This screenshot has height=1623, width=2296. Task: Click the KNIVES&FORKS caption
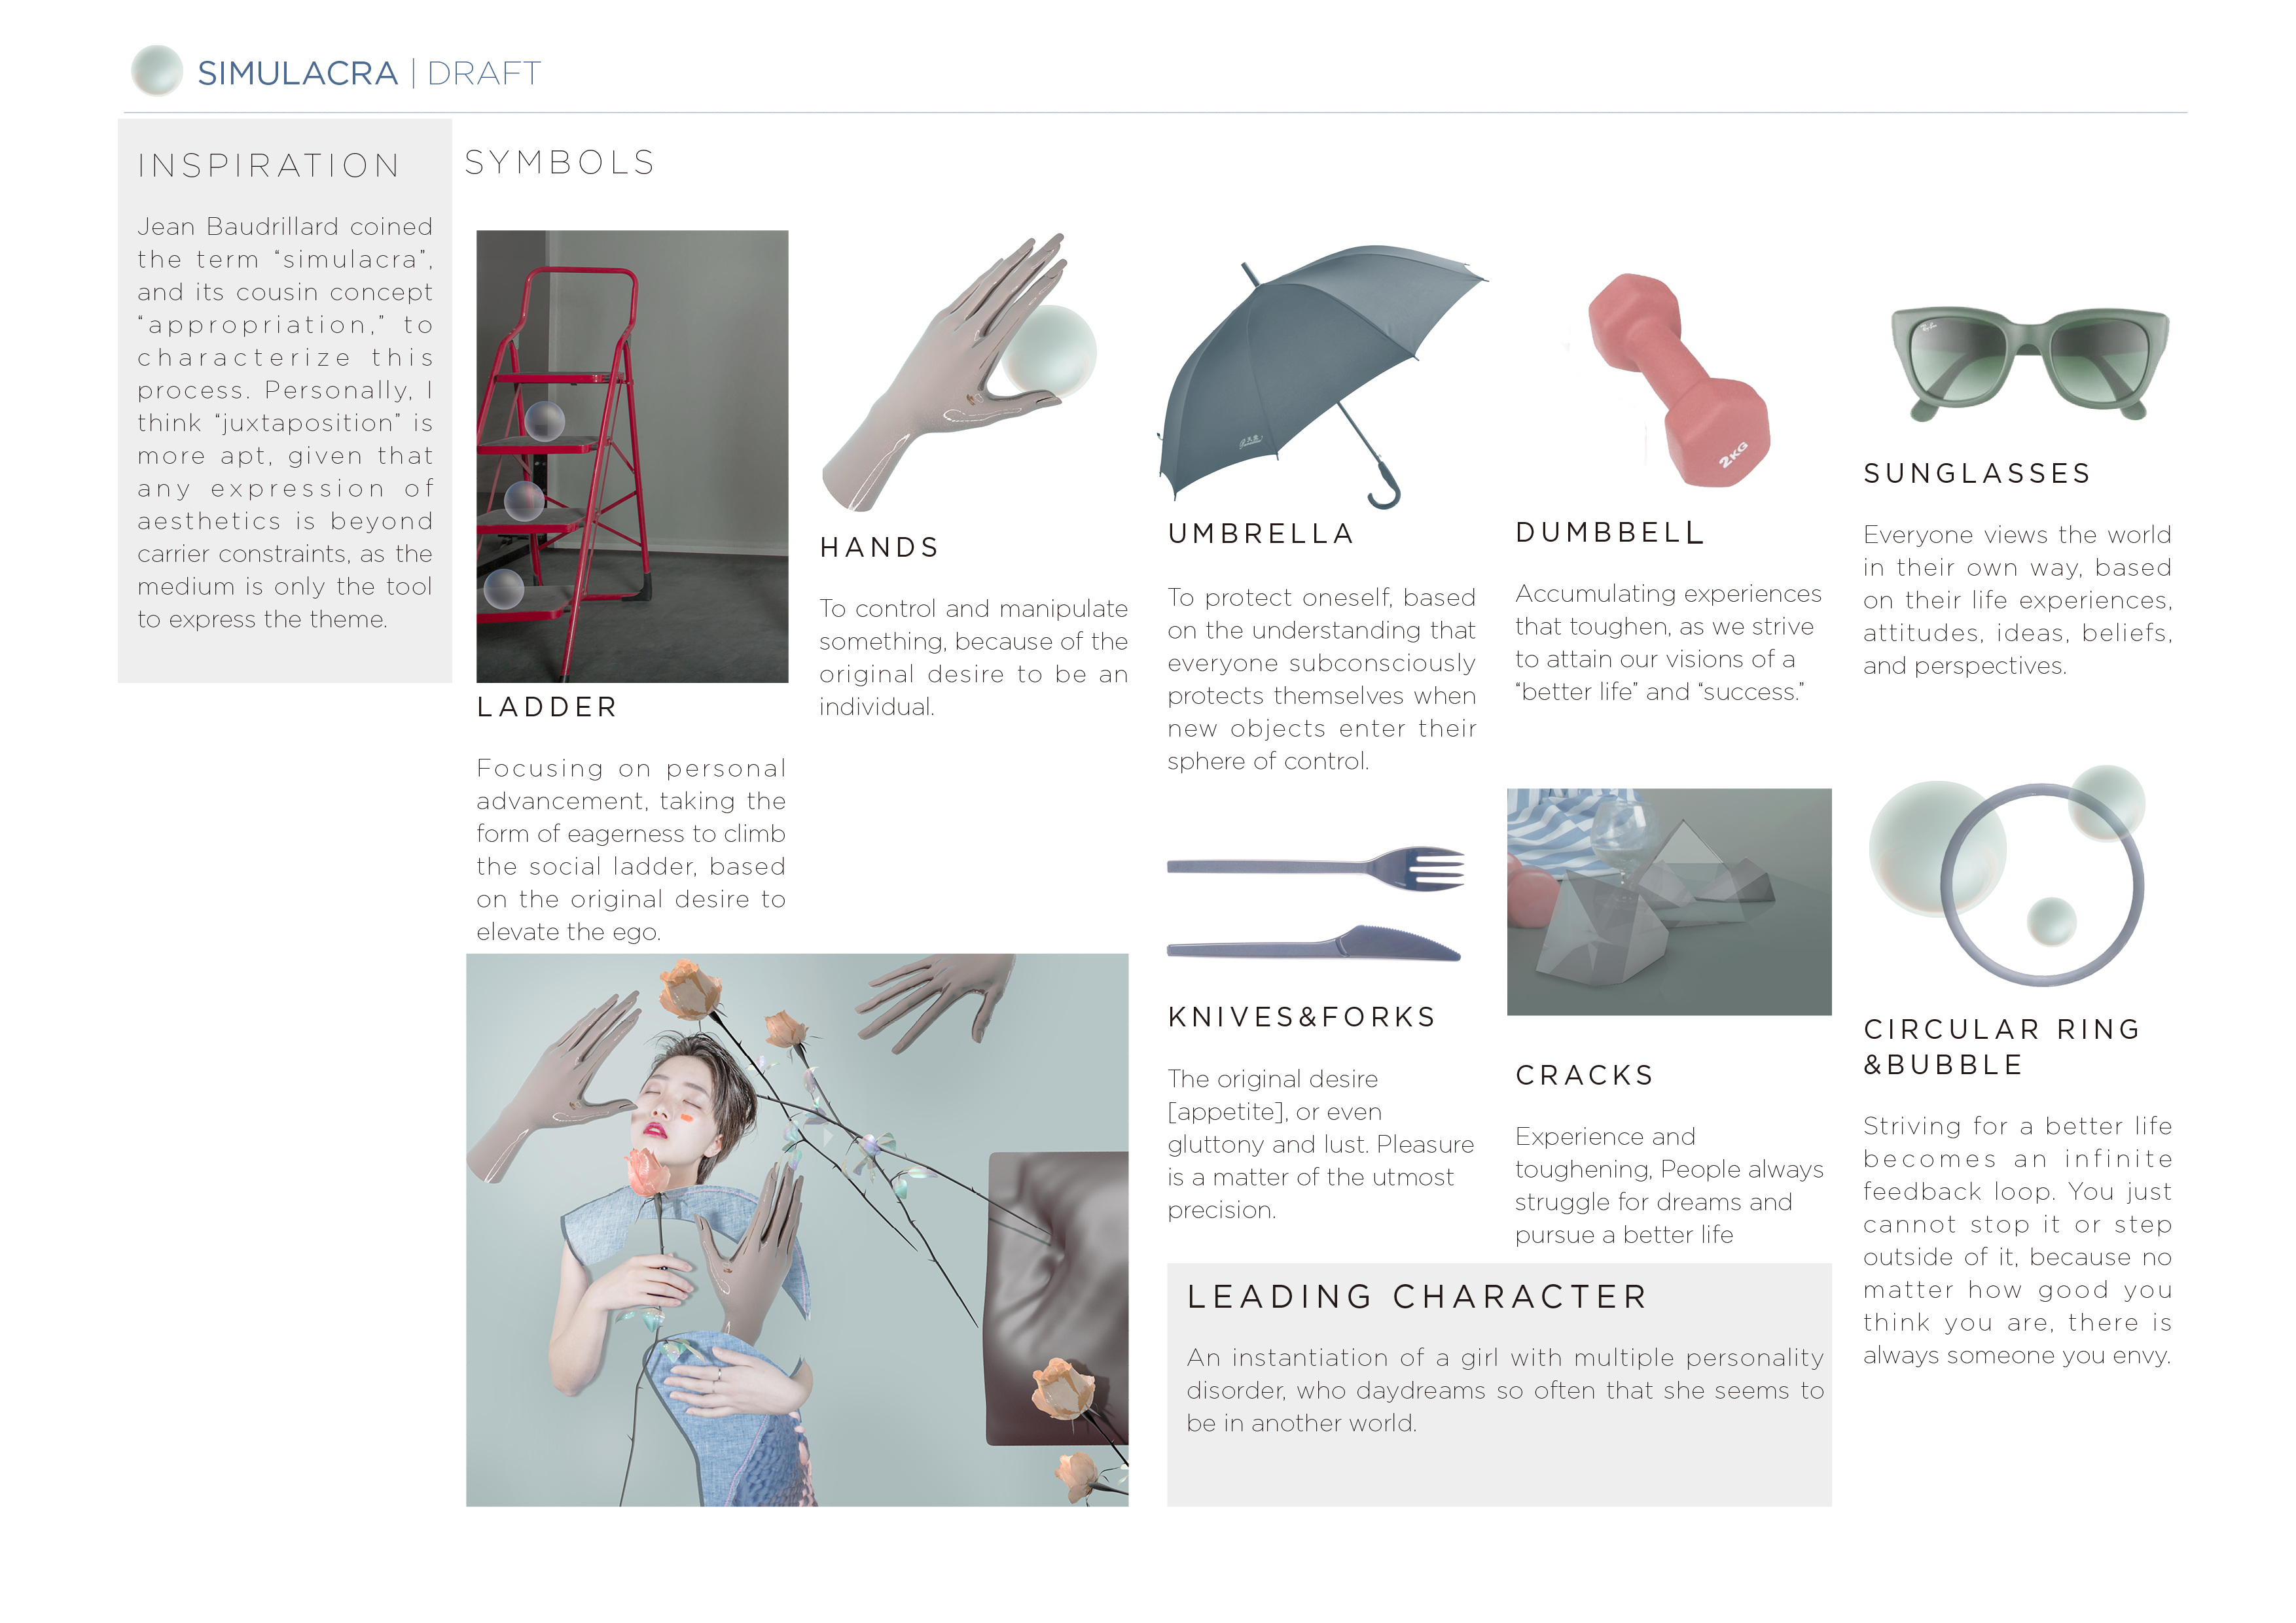1302,1017
